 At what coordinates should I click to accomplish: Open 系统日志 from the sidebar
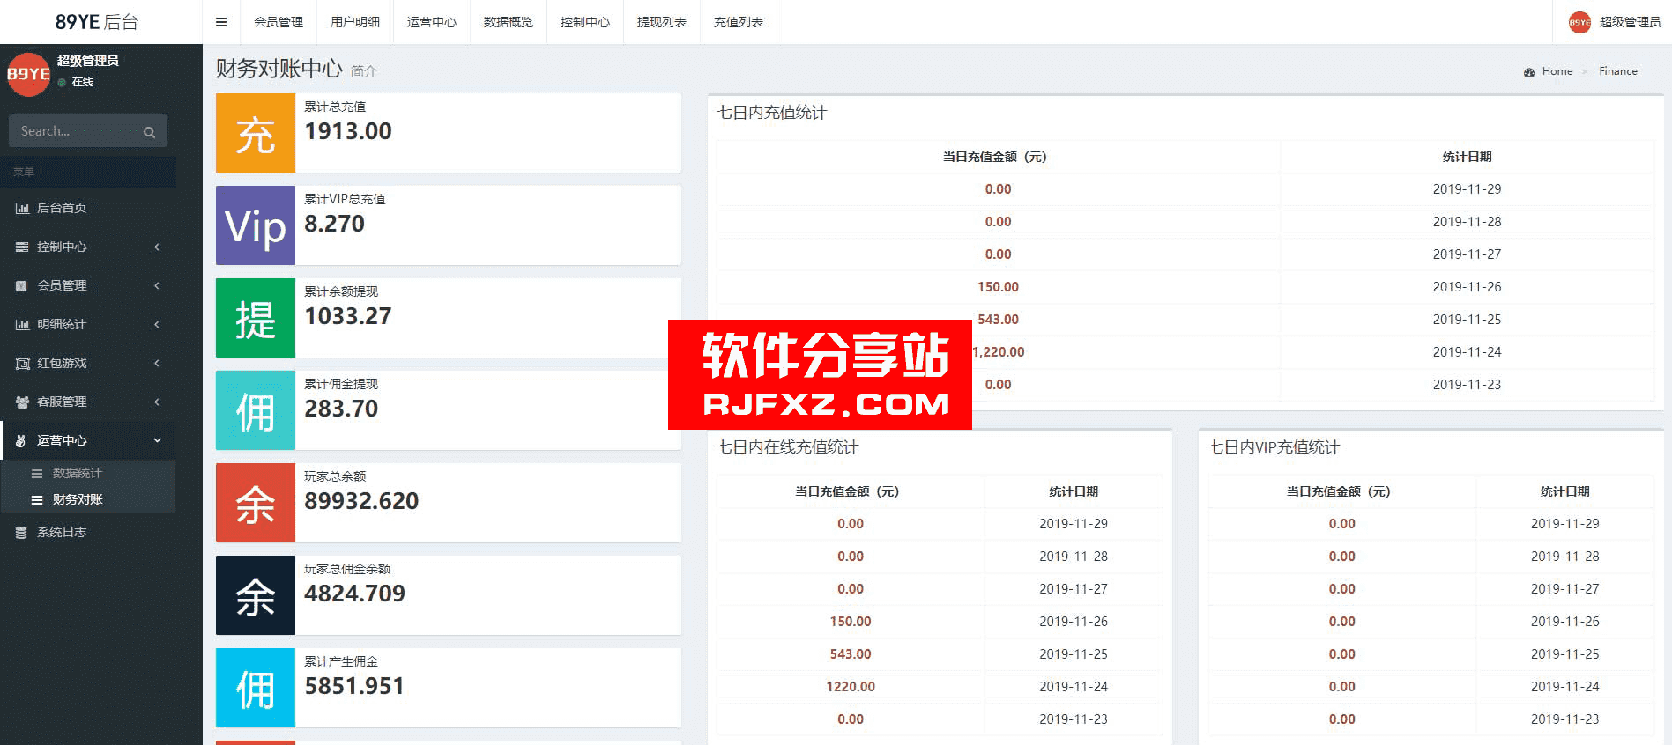point(62,532)
